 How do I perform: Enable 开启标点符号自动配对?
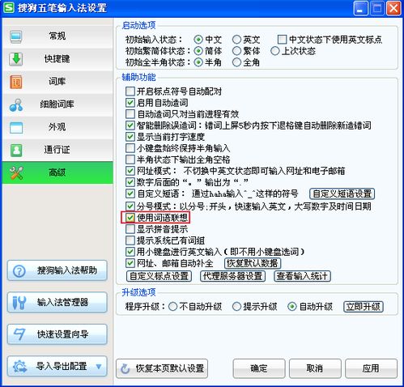(130, 91)
